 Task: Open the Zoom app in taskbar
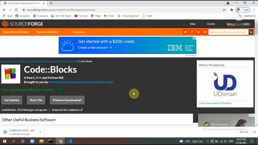click(32, 141)
